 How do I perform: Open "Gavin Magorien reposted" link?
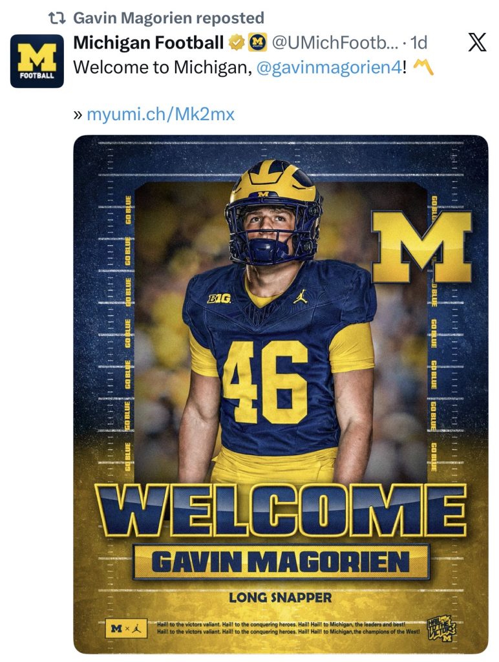168,18
